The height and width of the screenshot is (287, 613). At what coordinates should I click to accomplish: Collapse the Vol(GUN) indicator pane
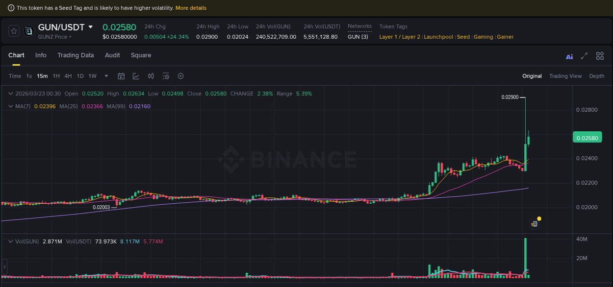point(10,241)
